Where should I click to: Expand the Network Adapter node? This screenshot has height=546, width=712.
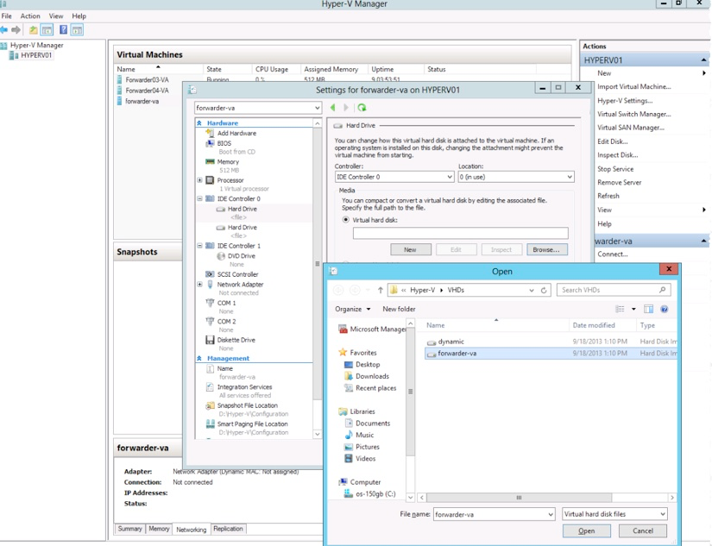(x=200, y=285)
